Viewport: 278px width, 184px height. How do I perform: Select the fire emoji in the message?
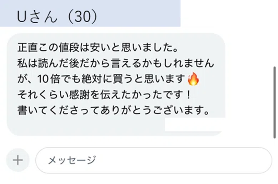(194, 79)
